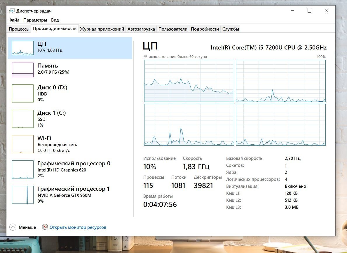Click the large usage-trend core graph

pyautogui.click(x=189, y=81)
